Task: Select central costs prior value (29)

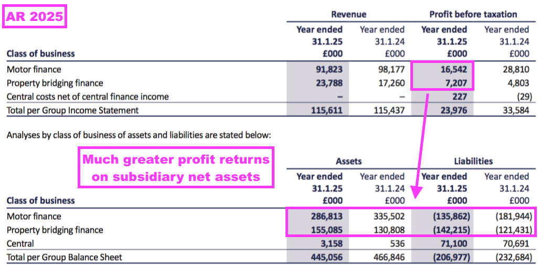Action: 524,97
